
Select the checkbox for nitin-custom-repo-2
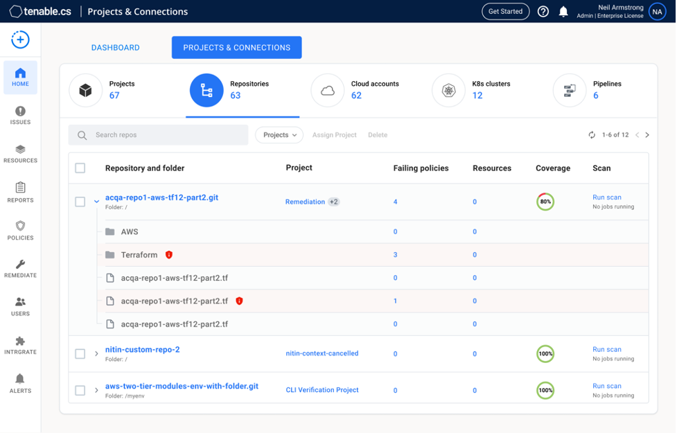click(80, 353)
